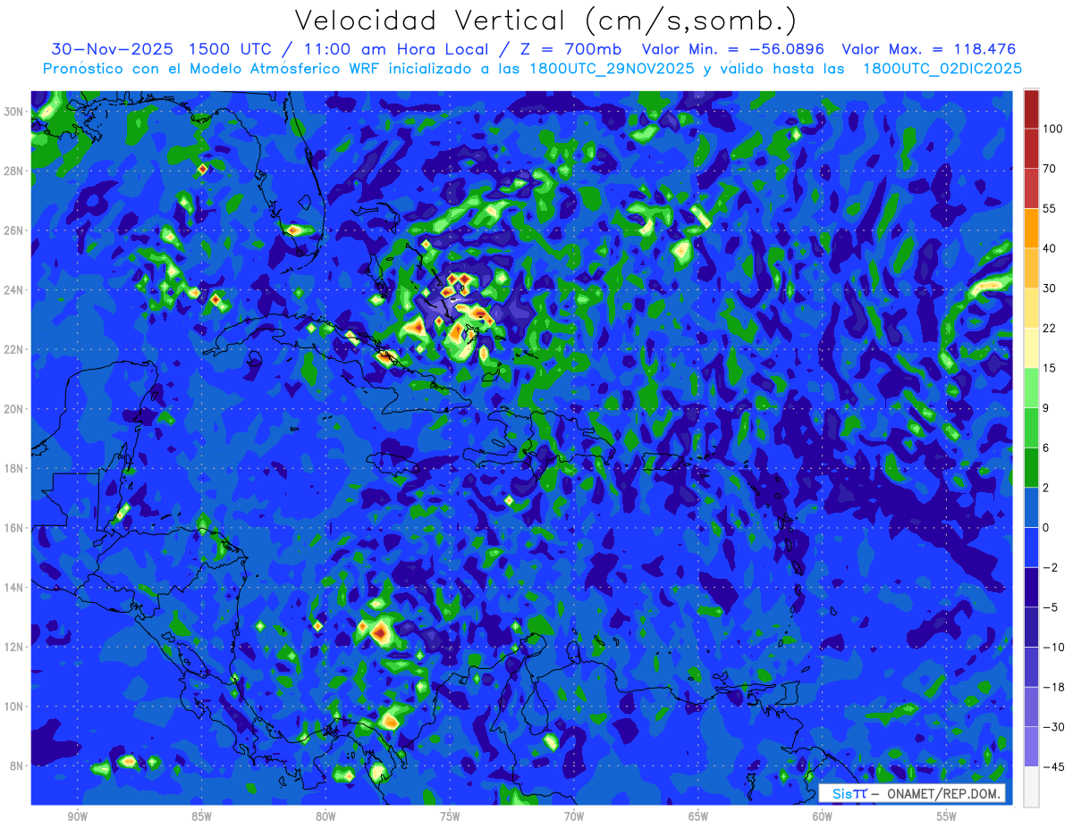Click the '-18' value on the color scale
1073x828 pixels.
coord(1052,687)
